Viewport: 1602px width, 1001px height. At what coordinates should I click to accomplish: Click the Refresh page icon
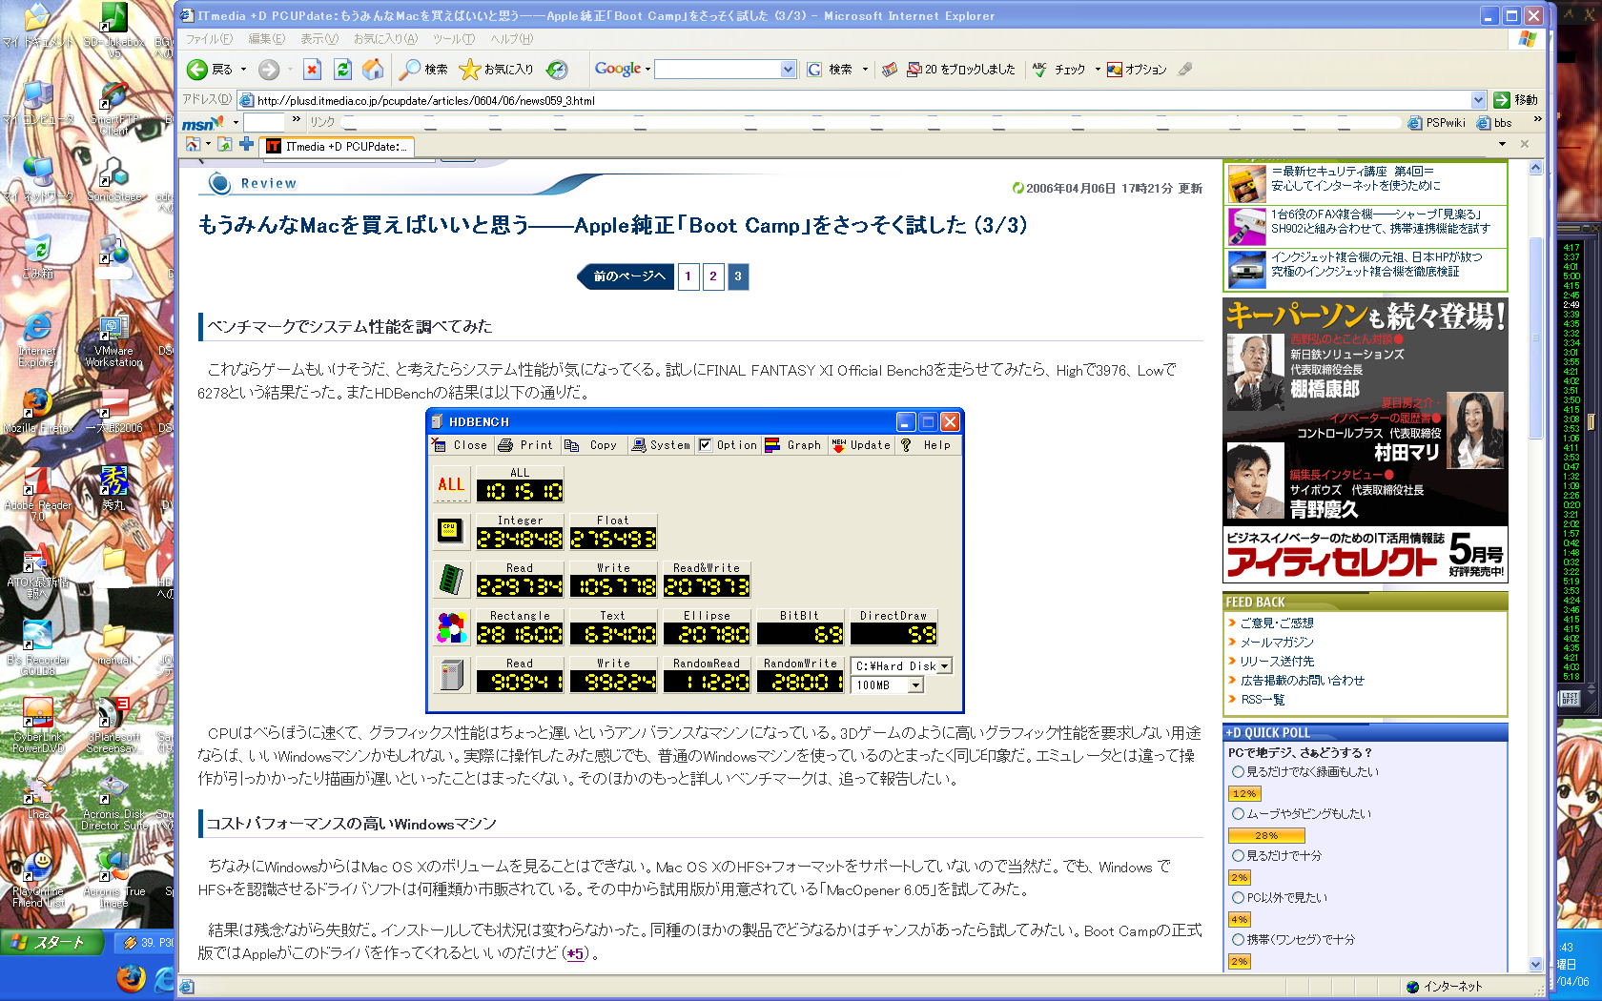pyautogui.click(x=342, y=70)
